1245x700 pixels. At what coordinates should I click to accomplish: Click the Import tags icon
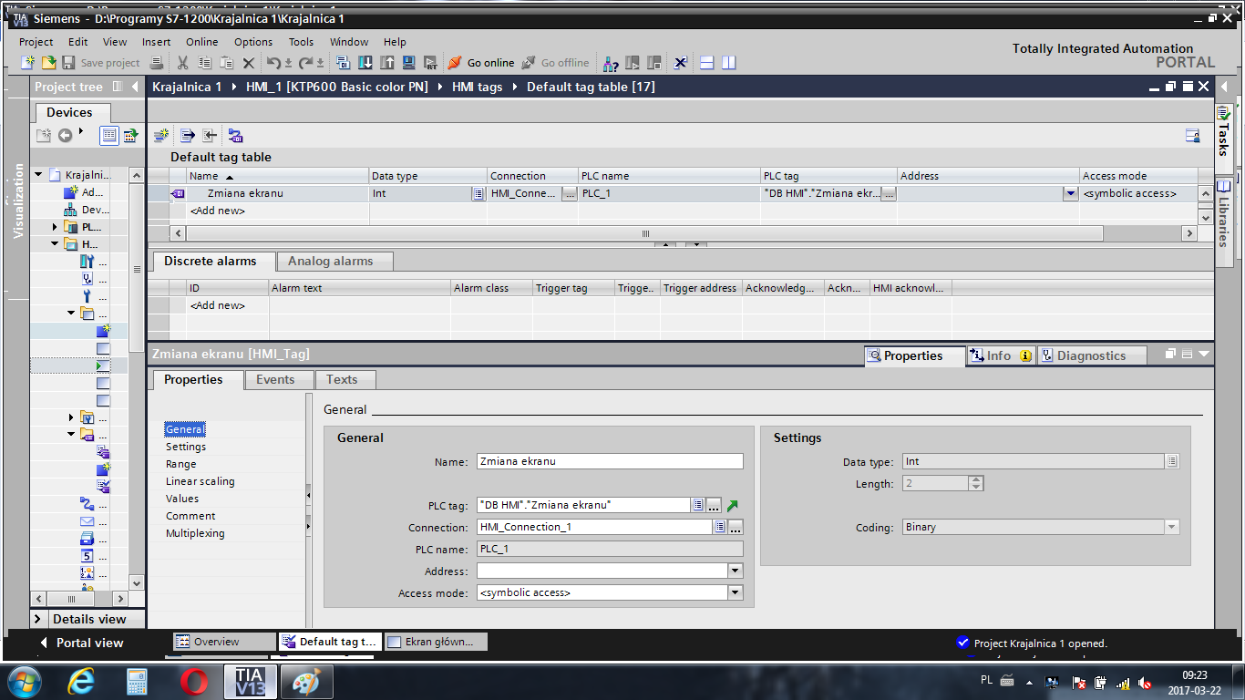click(210, 136)
